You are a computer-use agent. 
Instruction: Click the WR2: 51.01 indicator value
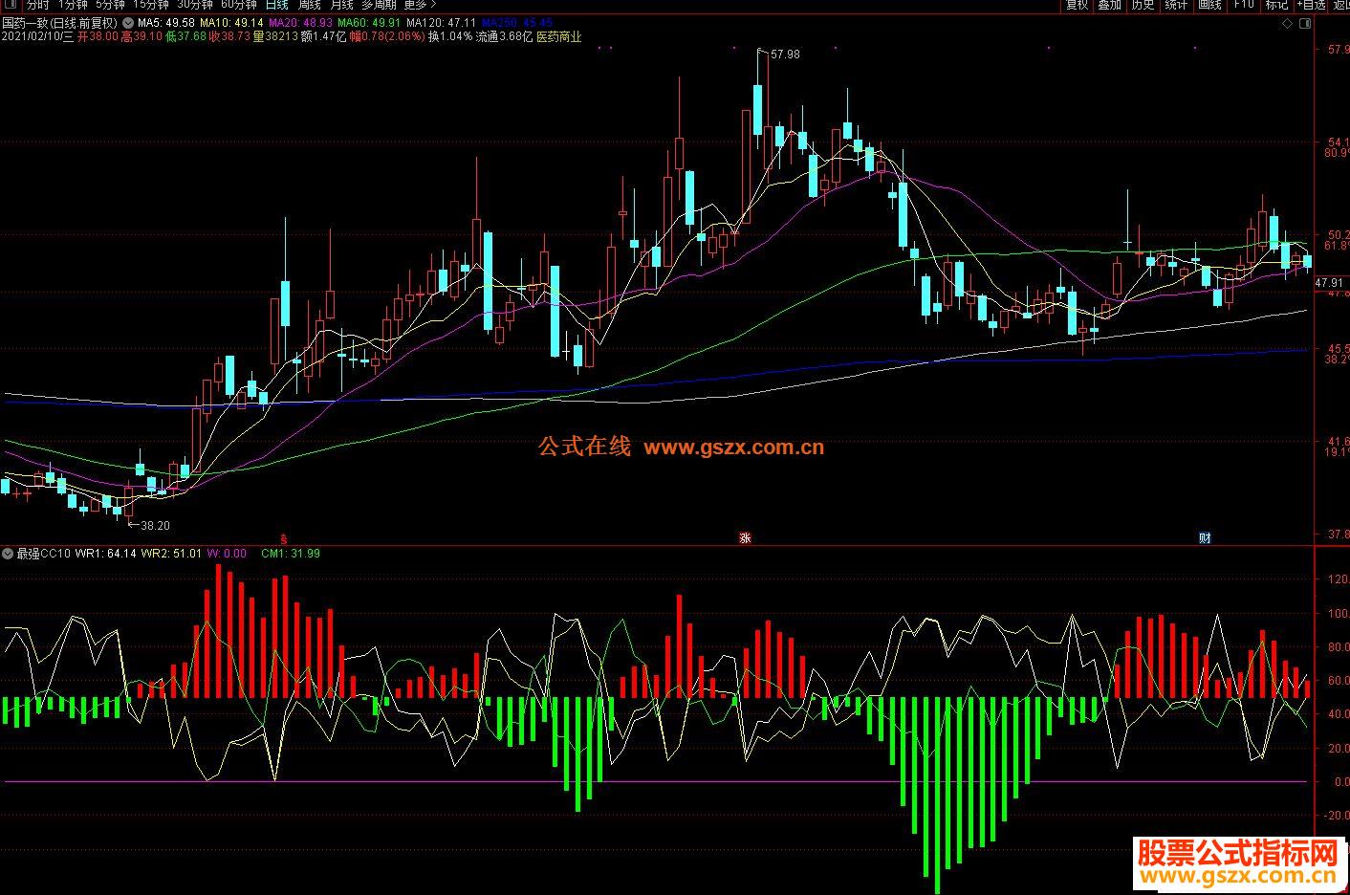(x=171, y=553)
